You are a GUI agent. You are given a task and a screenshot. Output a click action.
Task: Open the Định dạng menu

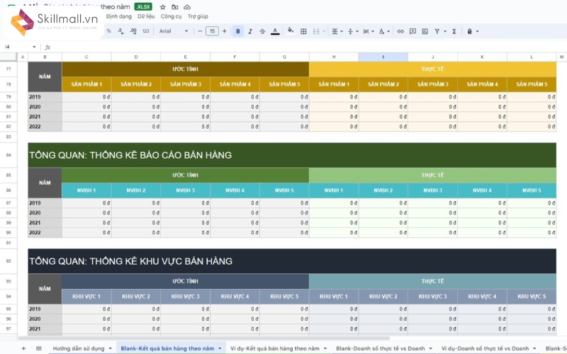click(x=119, y=16)
